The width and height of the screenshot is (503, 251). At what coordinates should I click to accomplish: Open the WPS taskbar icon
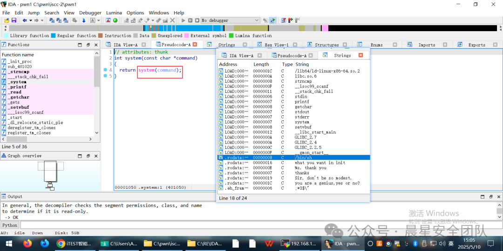[x=269, y=244]
